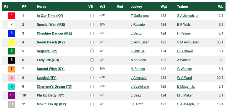Click the Horse column header

click(42, 7)
